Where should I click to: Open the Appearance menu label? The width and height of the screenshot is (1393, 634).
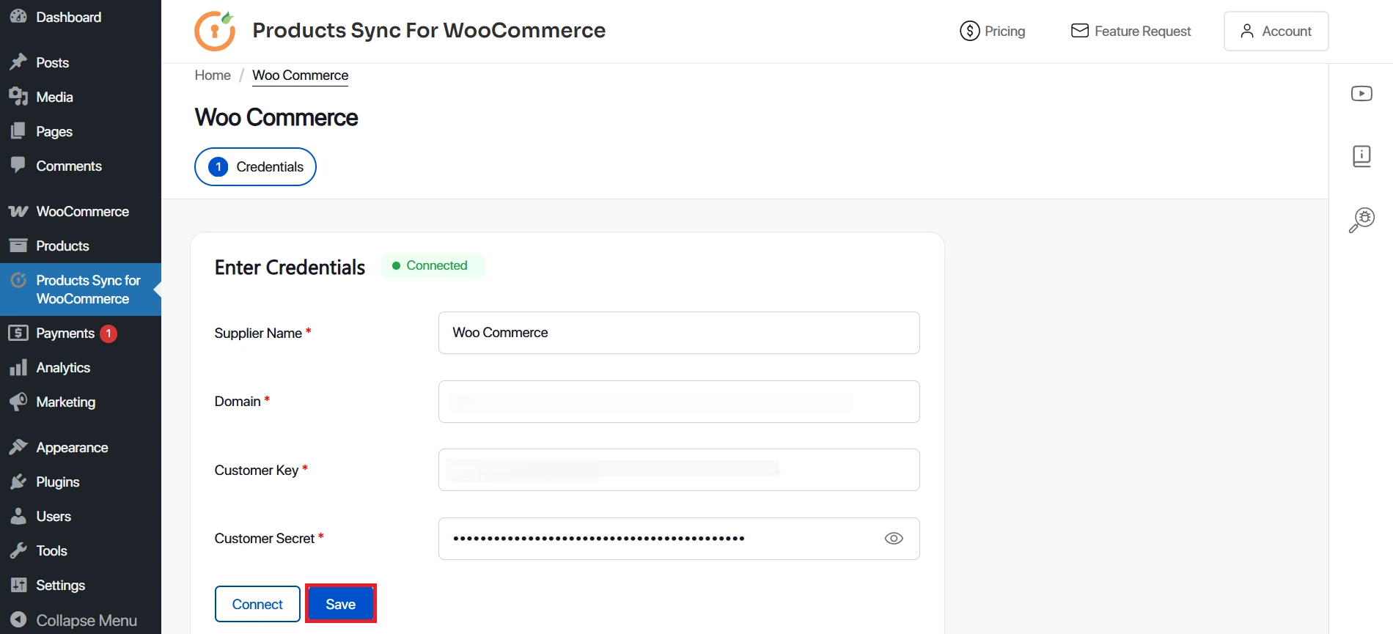tap(72, 448)
